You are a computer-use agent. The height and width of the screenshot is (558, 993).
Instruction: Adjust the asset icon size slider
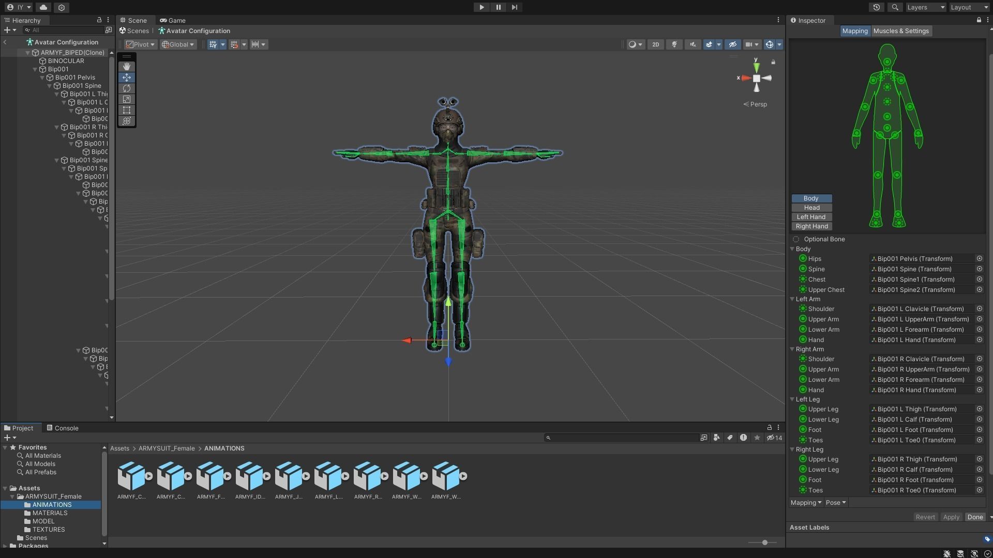(764, 542)
